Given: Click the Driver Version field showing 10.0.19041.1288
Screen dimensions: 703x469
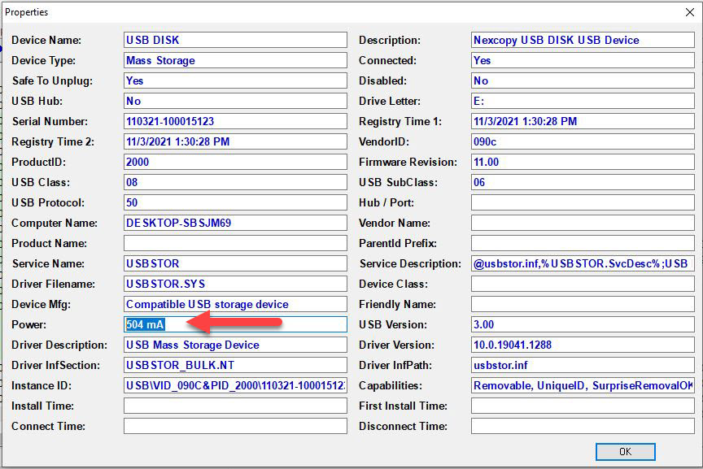Looking at the screenshot, I should 583,345.
